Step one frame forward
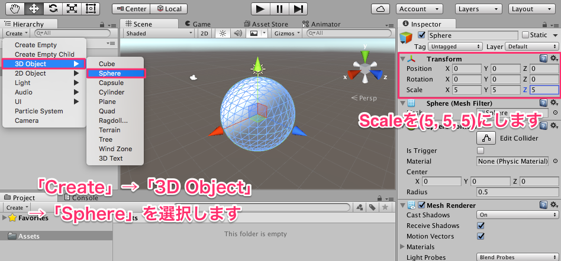561x261 pixels. click(299, 9)
